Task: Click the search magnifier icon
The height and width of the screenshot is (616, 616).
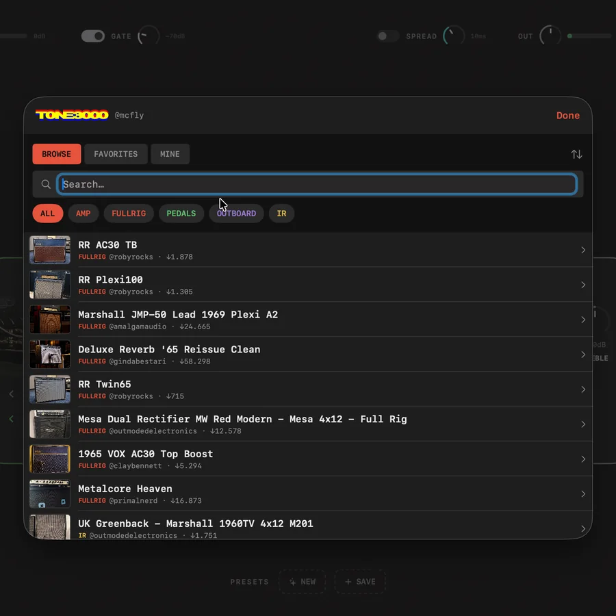Action: (46, 184)
